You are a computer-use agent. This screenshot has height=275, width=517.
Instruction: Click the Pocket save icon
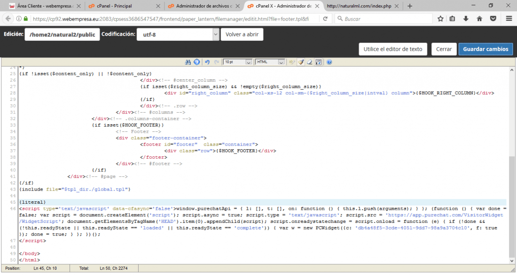(493, 19)
